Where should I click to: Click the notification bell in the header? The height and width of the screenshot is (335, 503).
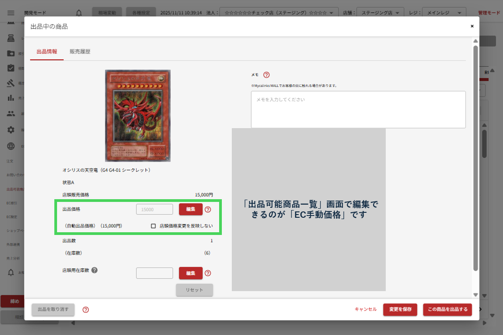tap(79, 13)
